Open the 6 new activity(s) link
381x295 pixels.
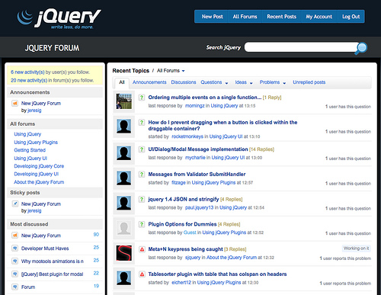(x=27, y=72)
